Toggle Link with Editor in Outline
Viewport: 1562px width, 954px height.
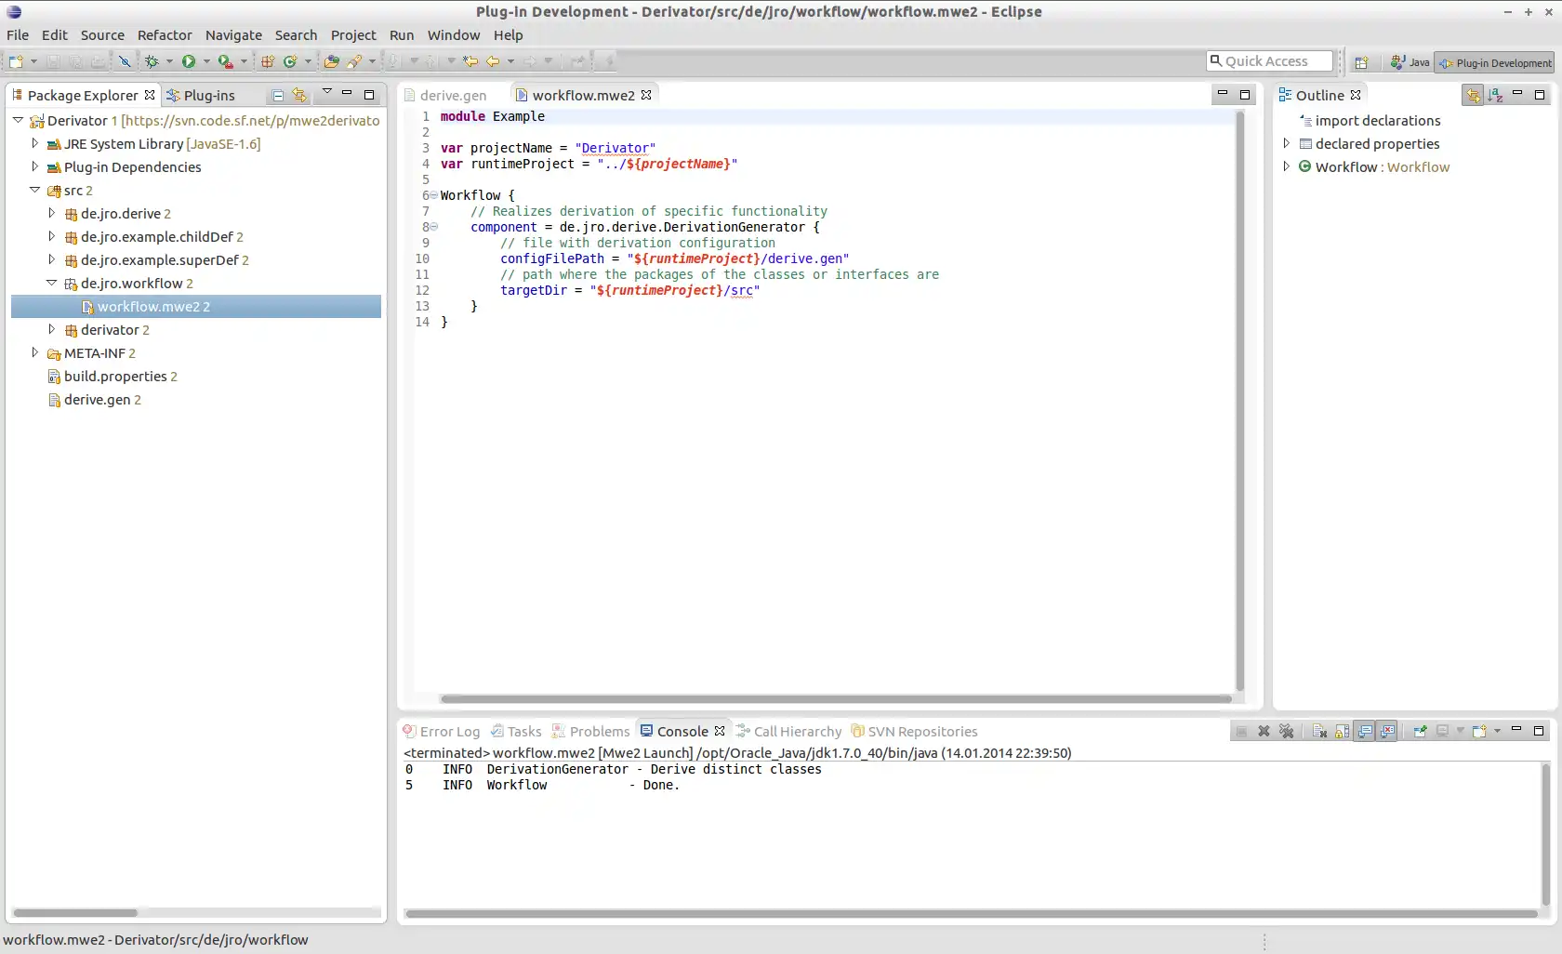coord(1473,95)
